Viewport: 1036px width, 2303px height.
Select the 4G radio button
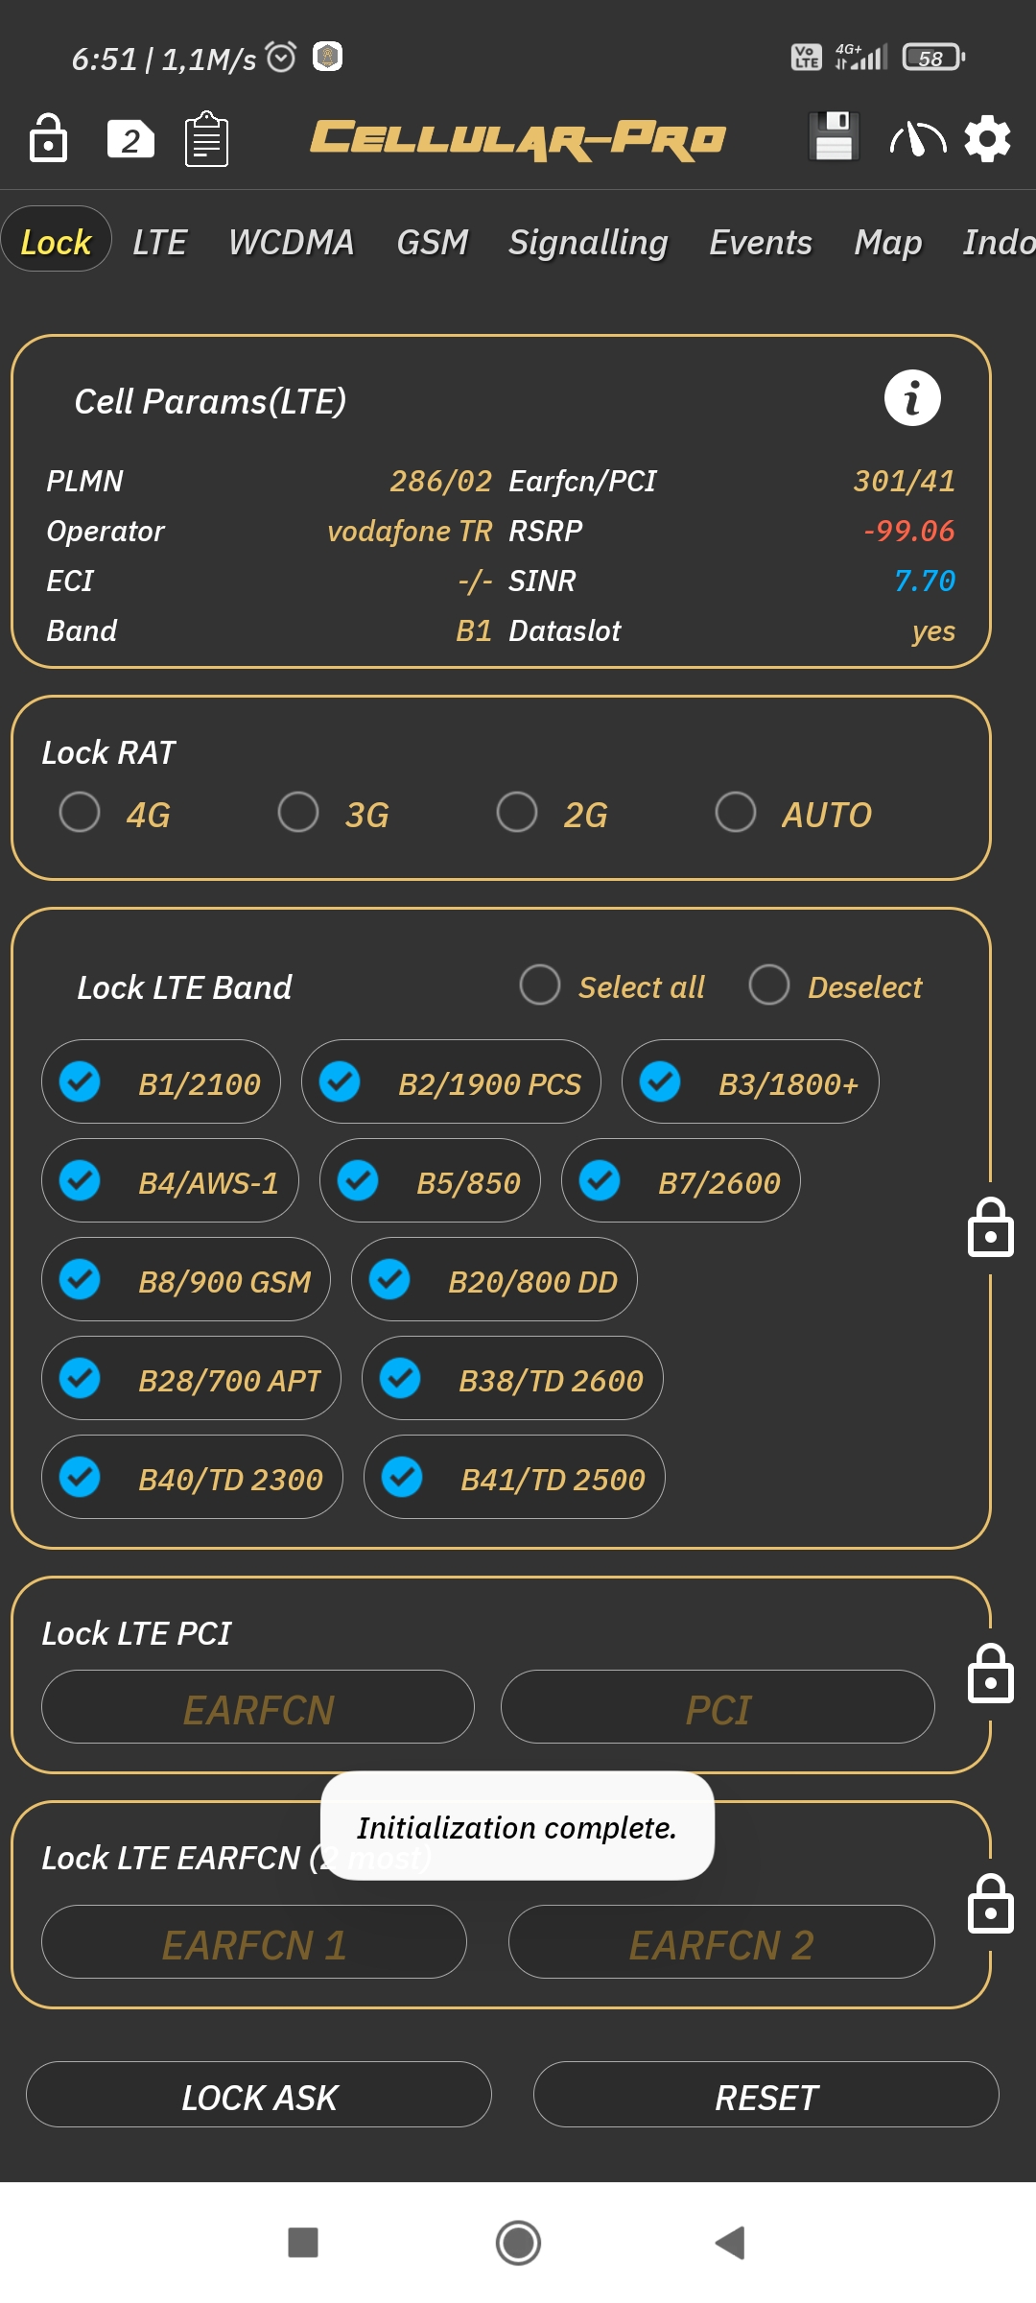click(80, 812)
